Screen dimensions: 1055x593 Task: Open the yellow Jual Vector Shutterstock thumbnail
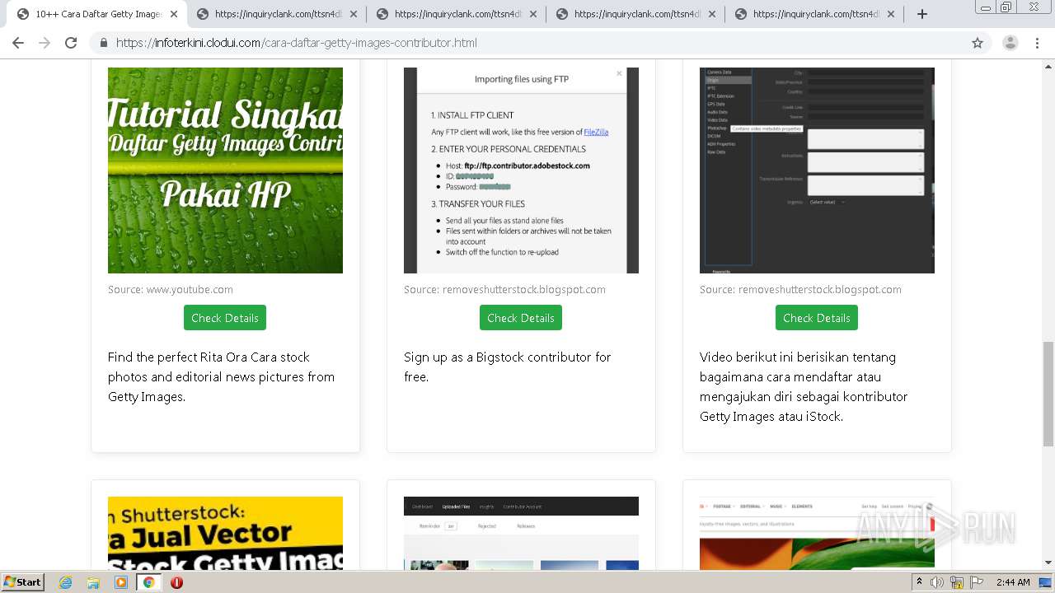[x=225, y=533]
